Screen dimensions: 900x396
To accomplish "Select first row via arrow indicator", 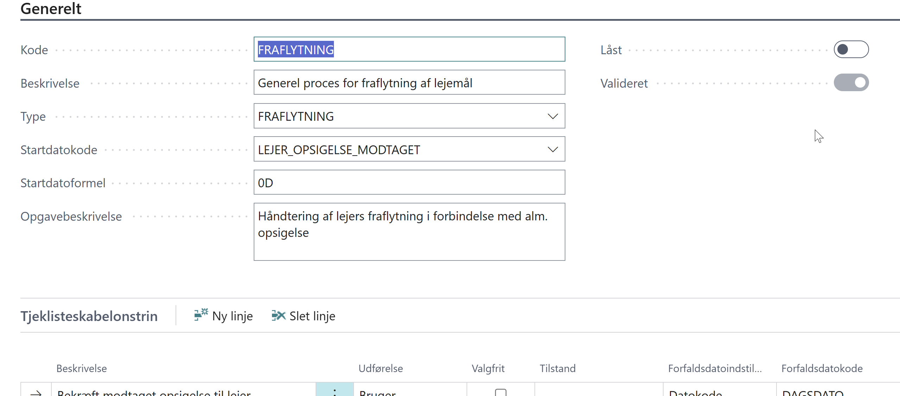I will coord(36,392).
